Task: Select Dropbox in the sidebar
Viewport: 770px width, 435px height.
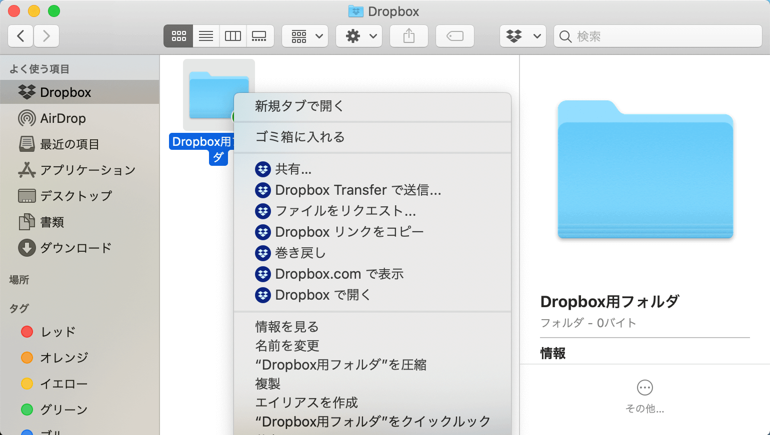Action: (x=80, y=92)
